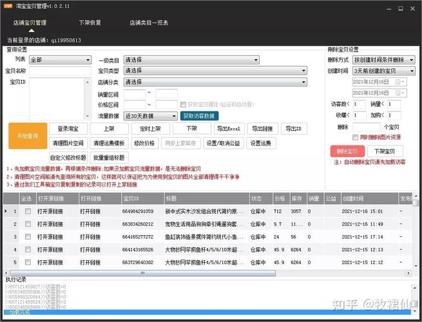Viewport: 422px width, 322px height.
Task: Click 定时上架 button
Action: (x=151, y=129)
